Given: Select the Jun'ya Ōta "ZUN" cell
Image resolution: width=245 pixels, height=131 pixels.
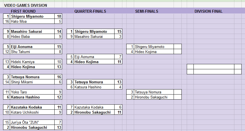Looking at the screenshot, I should click(32, 122).
